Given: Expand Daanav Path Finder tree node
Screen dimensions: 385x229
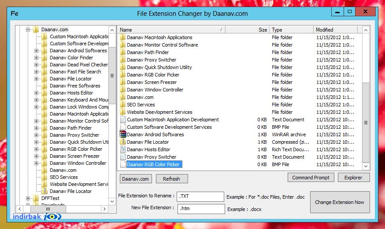Looking at the screenshot, I should 36,128.
